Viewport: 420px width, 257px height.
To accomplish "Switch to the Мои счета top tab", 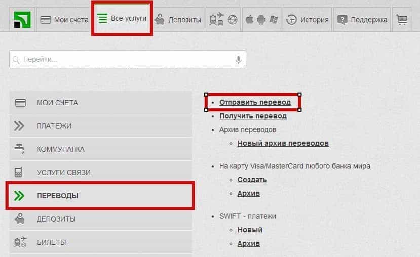I will (x=64, y=20).
